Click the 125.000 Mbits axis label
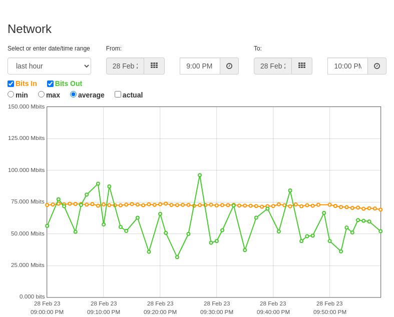 click(26, 138)
